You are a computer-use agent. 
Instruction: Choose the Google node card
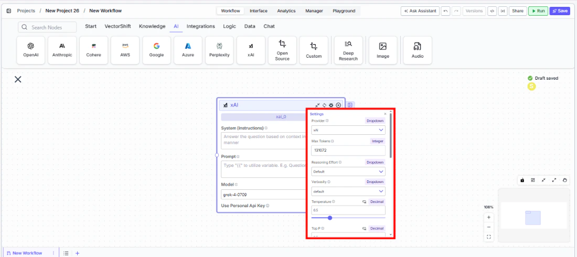coord(156,50)
